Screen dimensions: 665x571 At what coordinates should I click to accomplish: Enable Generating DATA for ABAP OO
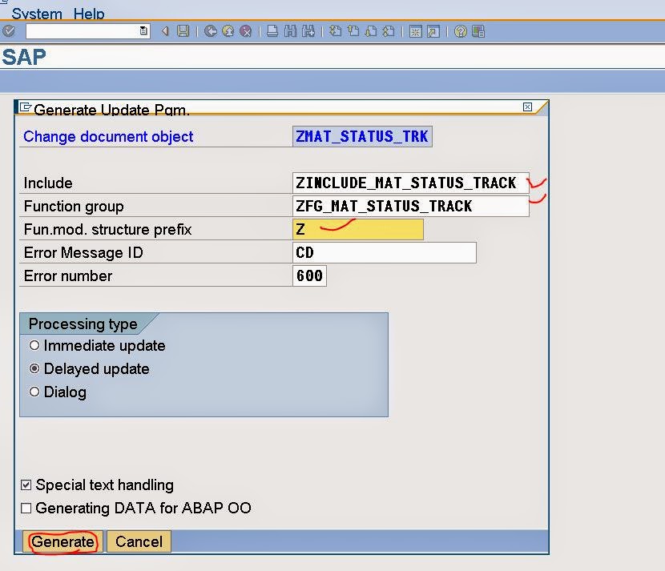coord(25,508)
